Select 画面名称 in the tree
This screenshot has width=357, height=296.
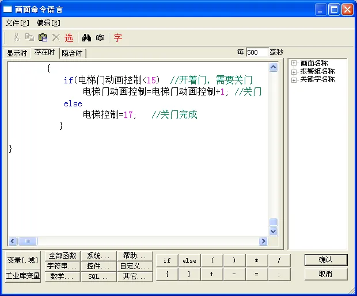[314, 63]
